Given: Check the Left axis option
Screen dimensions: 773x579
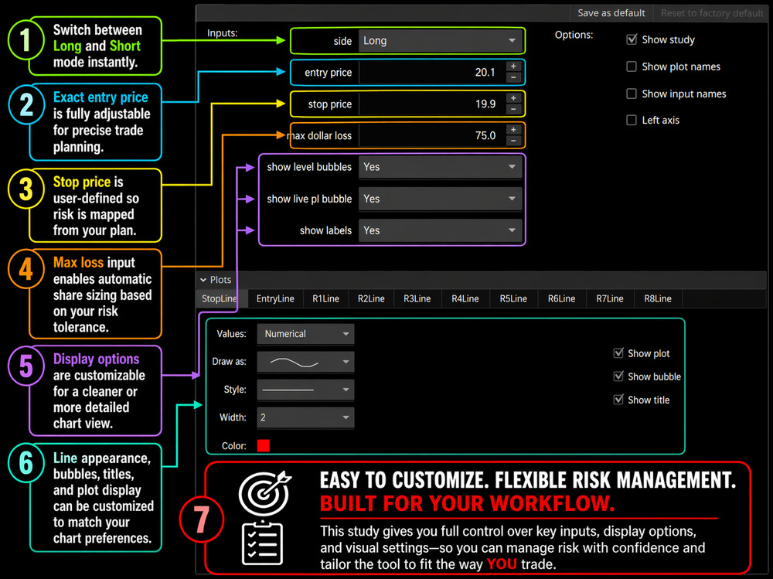Looking at the screenshot, I should 632,120.
